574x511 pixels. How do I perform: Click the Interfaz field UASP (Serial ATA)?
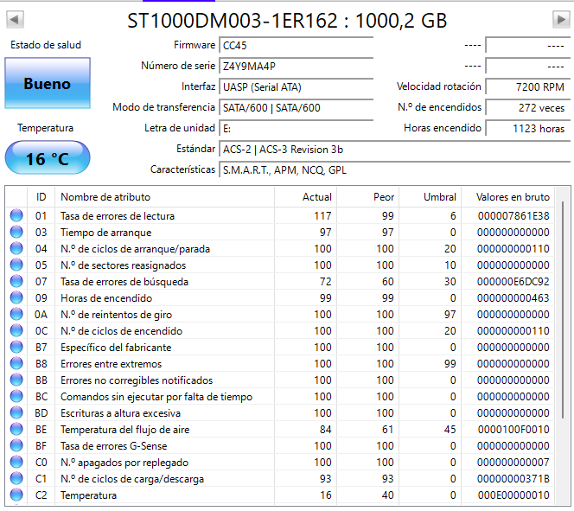297,87
